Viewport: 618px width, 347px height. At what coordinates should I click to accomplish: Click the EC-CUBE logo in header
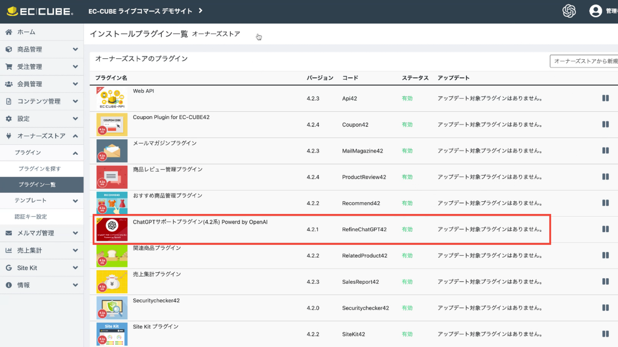[40, 11]
